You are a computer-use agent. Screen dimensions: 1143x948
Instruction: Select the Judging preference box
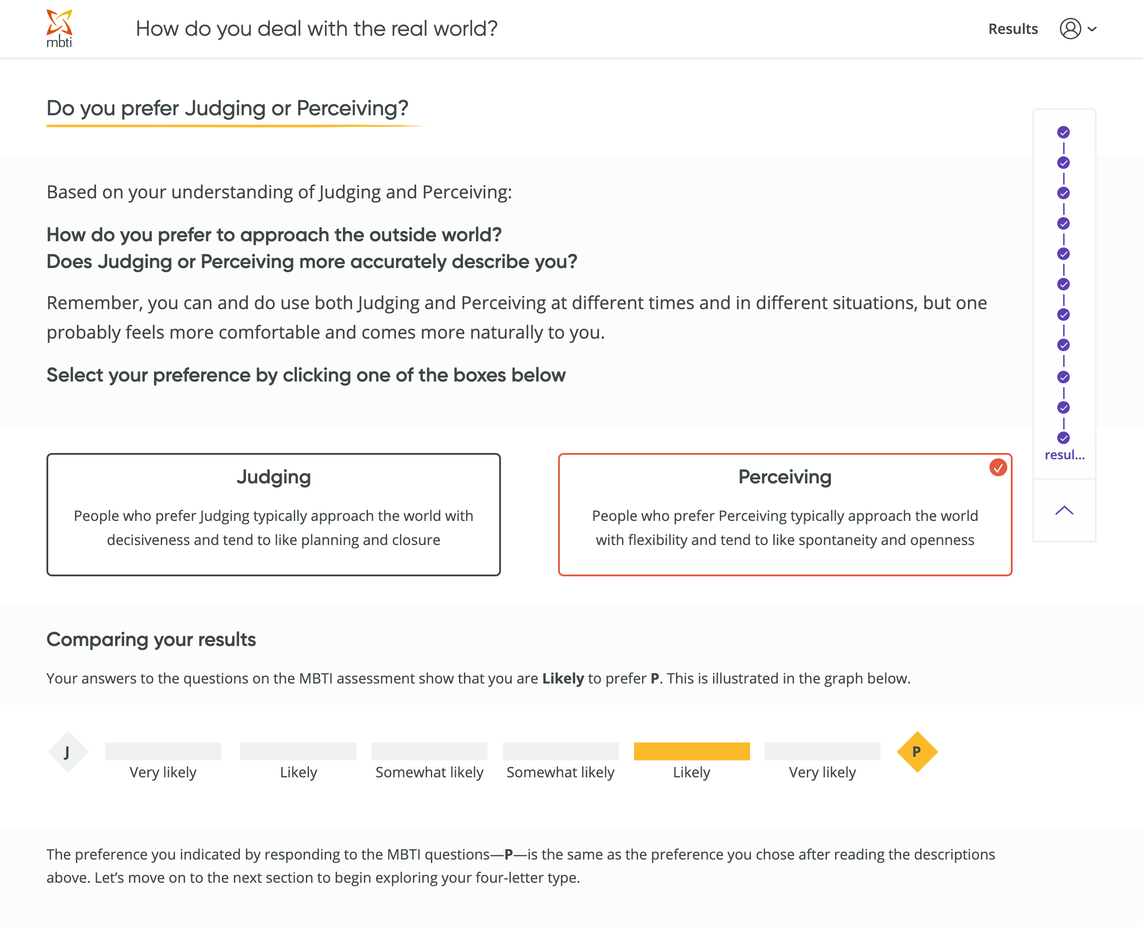click(x=273, y=514)
